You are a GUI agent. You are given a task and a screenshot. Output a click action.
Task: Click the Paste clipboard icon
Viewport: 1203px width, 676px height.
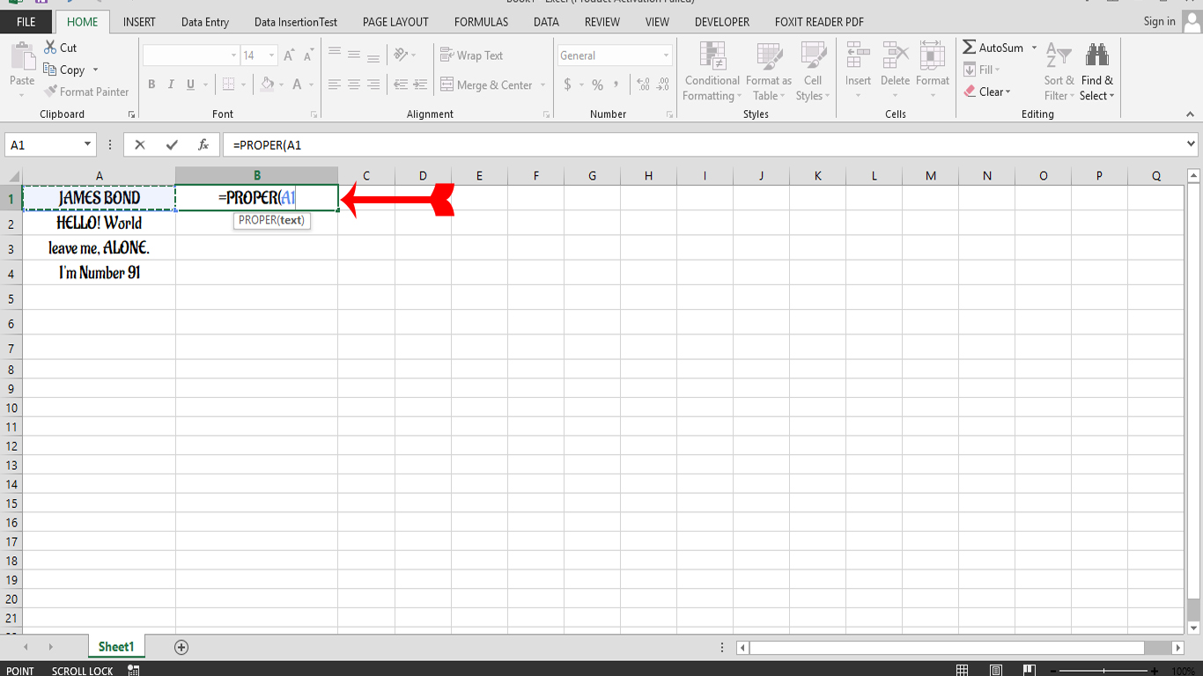click(x=22, y=55)
